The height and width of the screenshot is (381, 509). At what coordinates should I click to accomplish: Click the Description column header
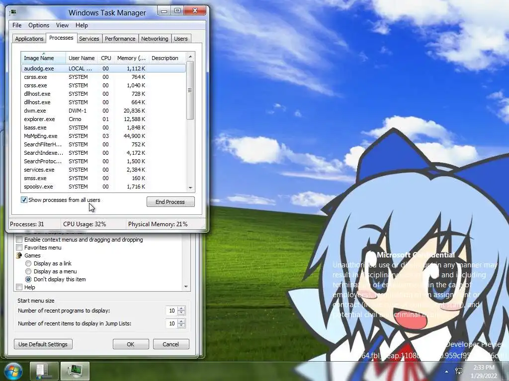point(167,58)
